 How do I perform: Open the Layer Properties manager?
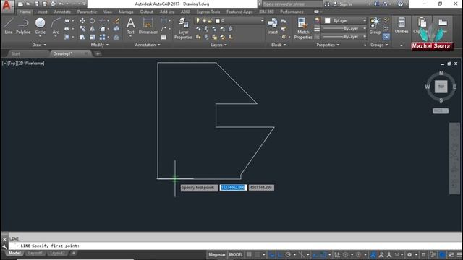tap(183, 28)
